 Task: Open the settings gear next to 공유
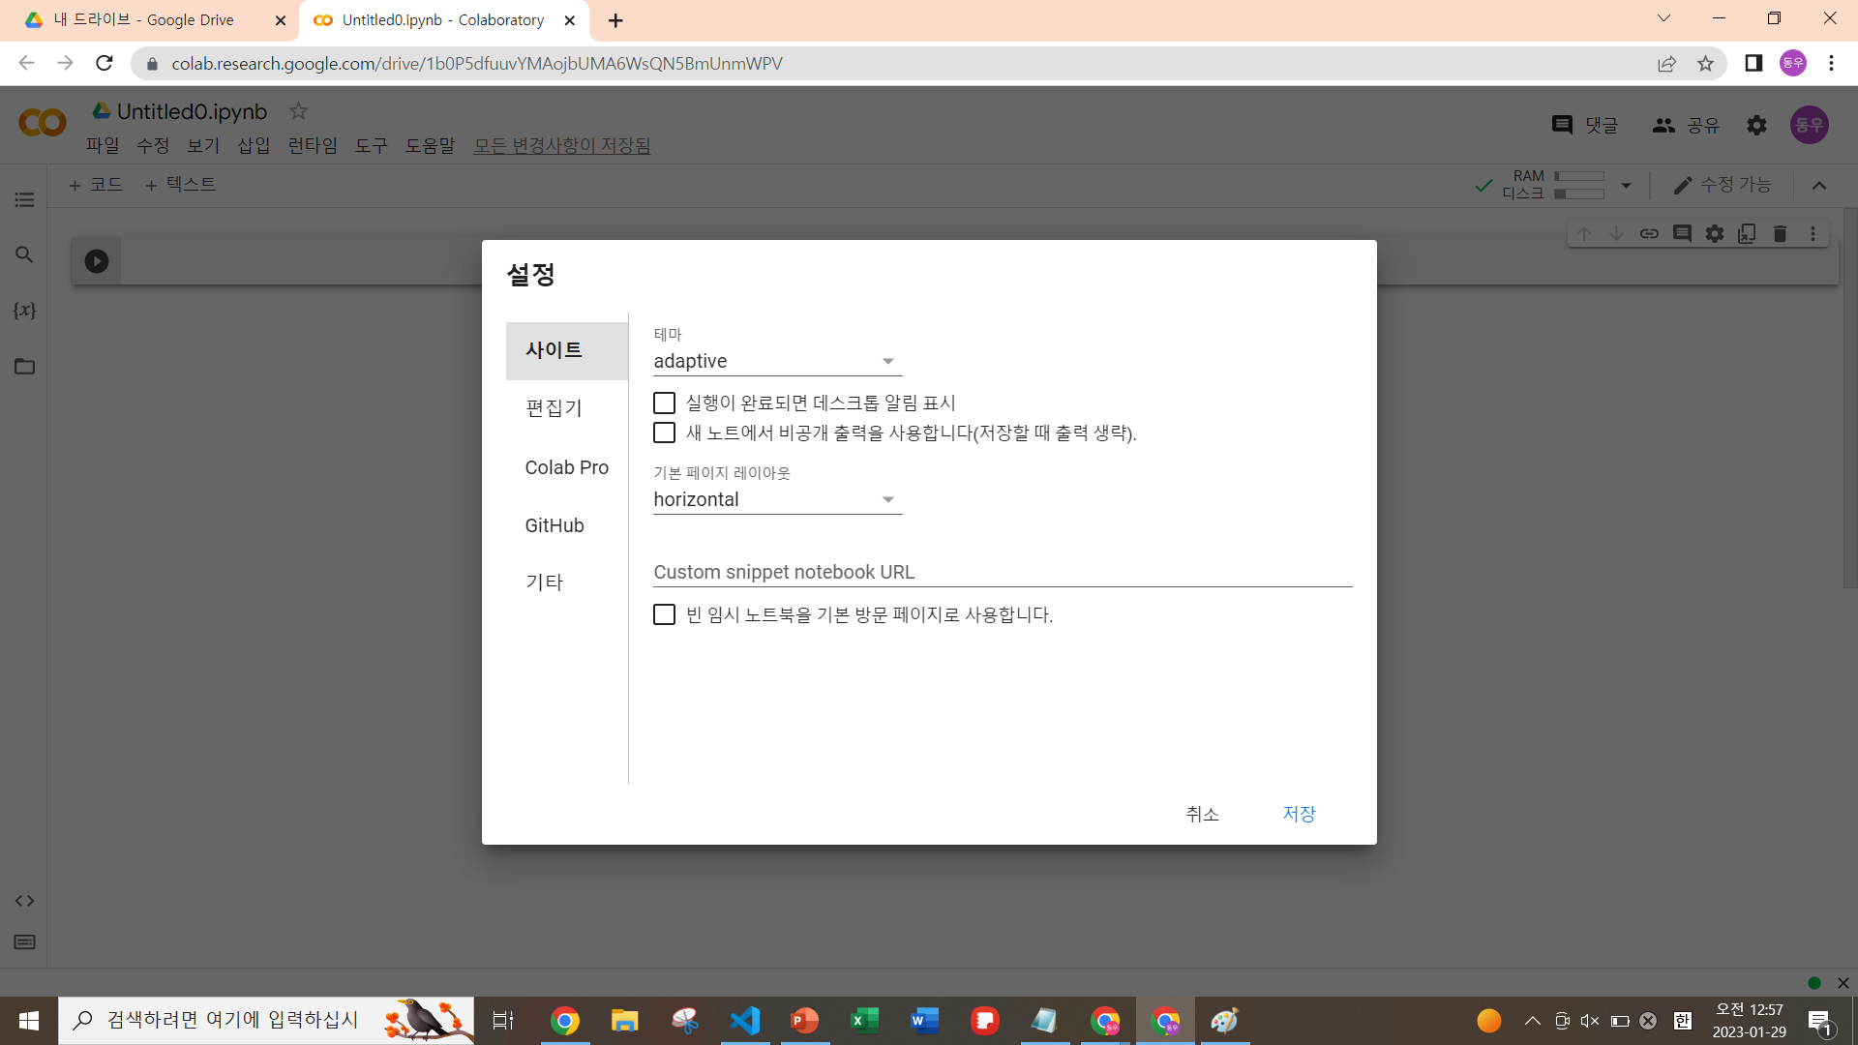coord(1756,126)
